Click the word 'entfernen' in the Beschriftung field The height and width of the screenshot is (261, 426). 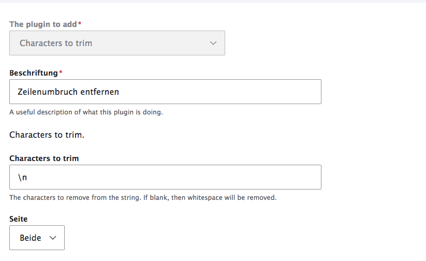click(x=100, y=92)
